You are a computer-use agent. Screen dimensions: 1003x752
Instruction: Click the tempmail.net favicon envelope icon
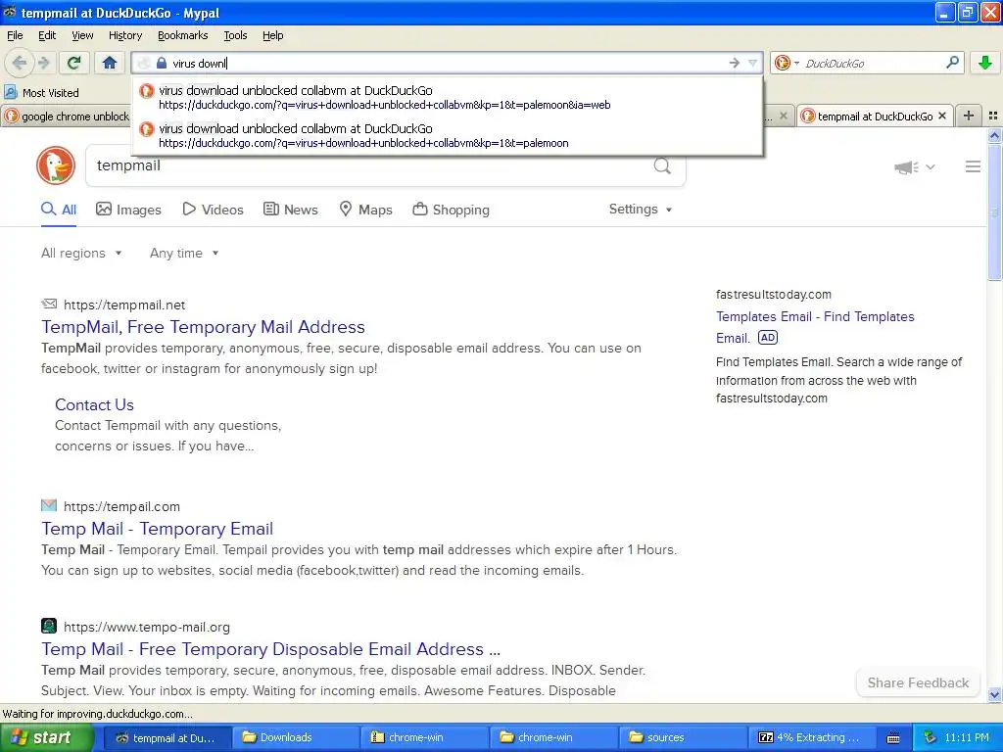coord(49,304)
